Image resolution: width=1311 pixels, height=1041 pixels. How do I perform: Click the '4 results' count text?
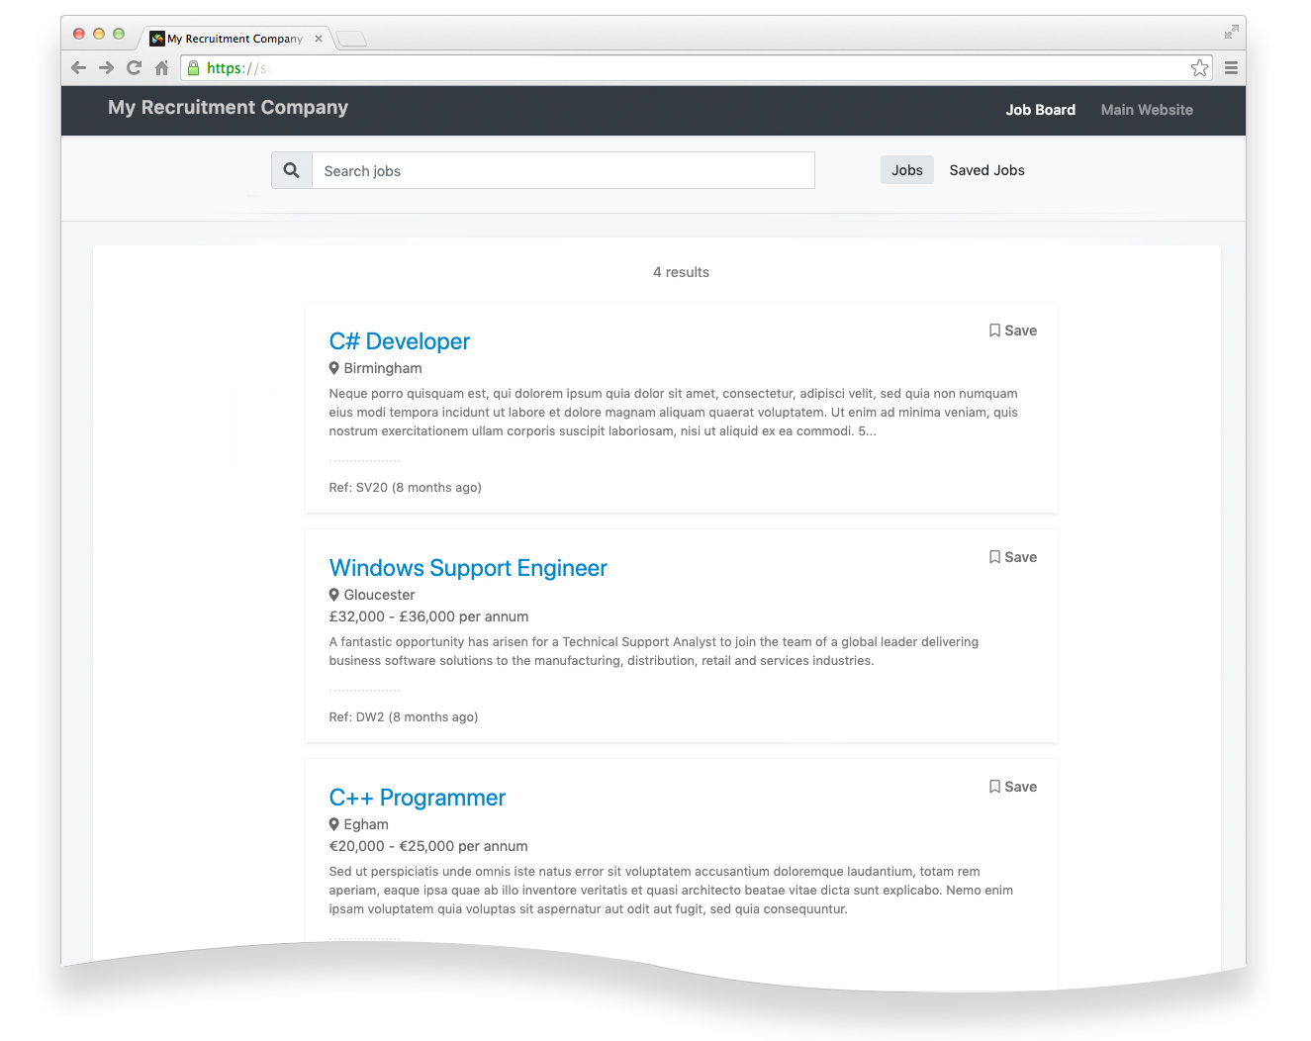click(x=681, y=272)
